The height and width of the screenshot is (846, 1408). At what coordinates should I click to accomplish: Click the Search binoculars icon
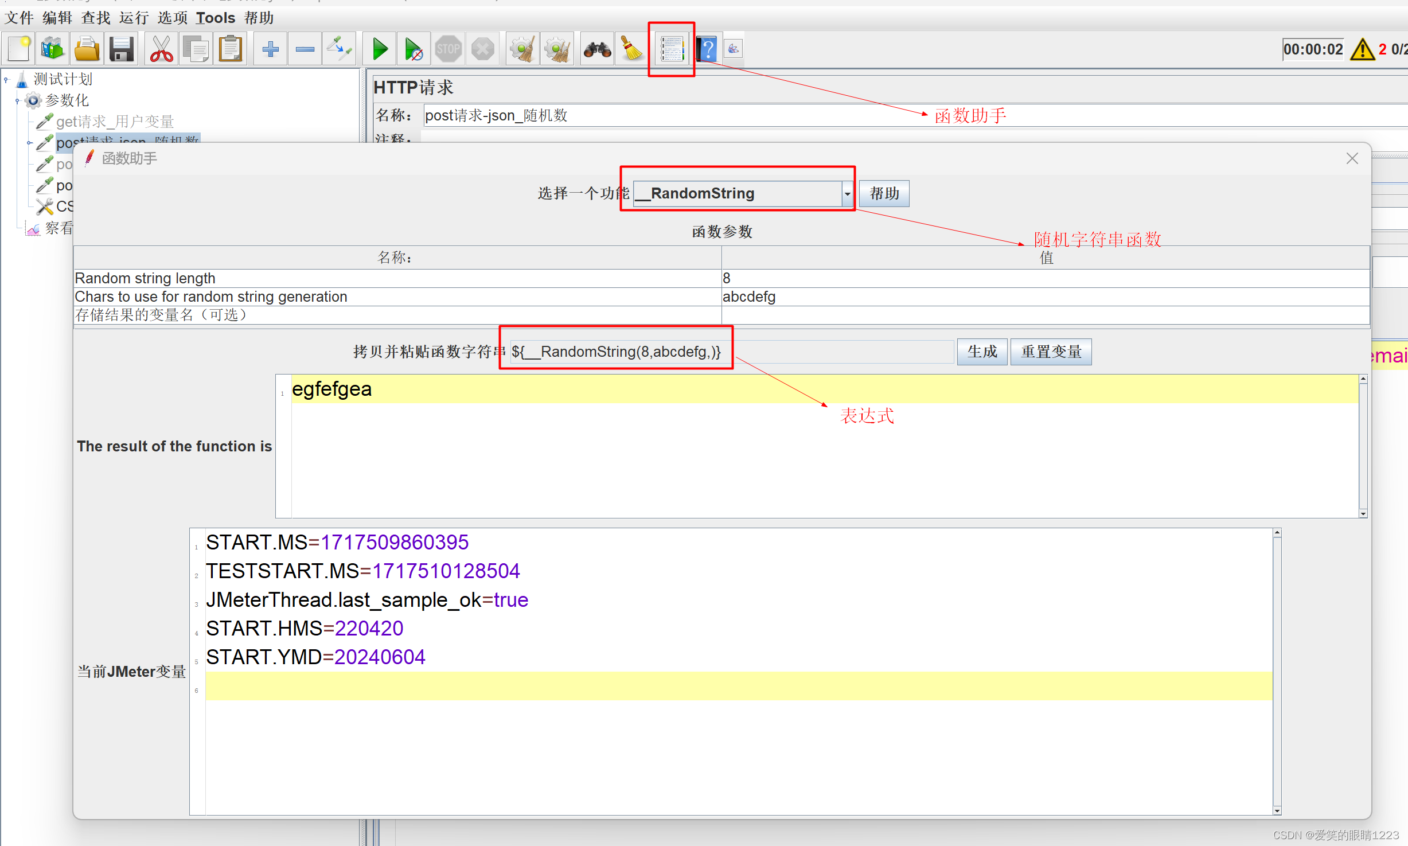(597, 49)
